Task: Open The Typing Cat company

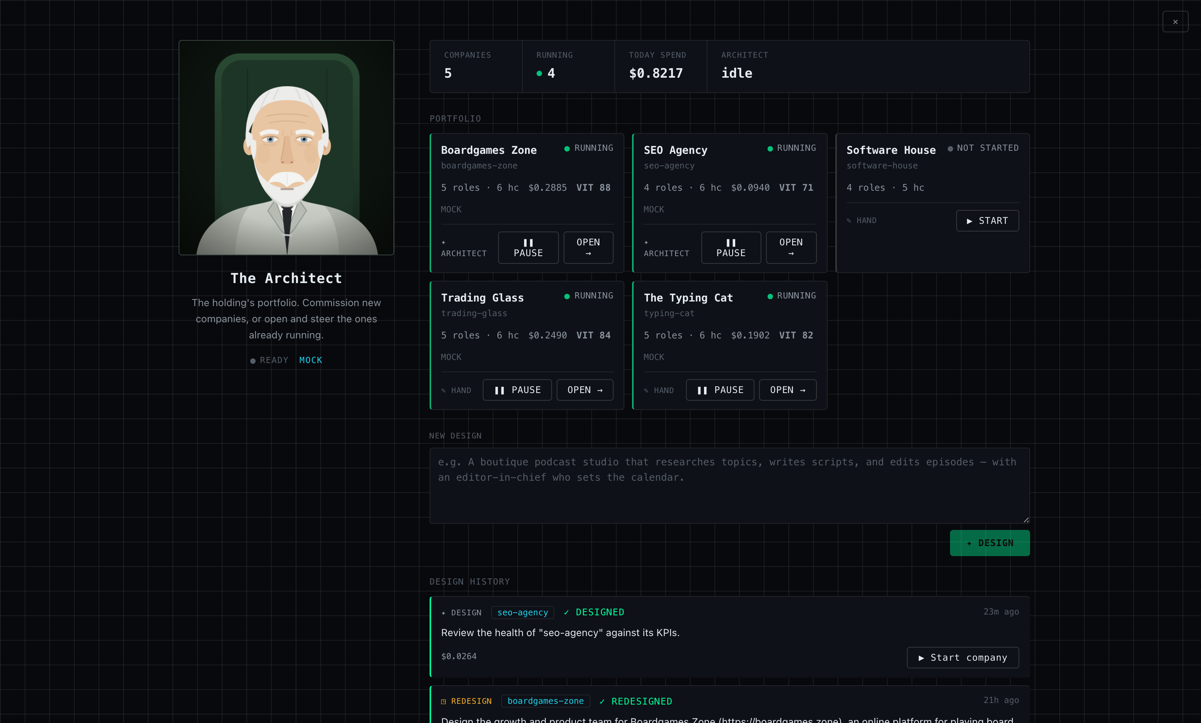Action: pyautogui.click(x=788, y=390)
